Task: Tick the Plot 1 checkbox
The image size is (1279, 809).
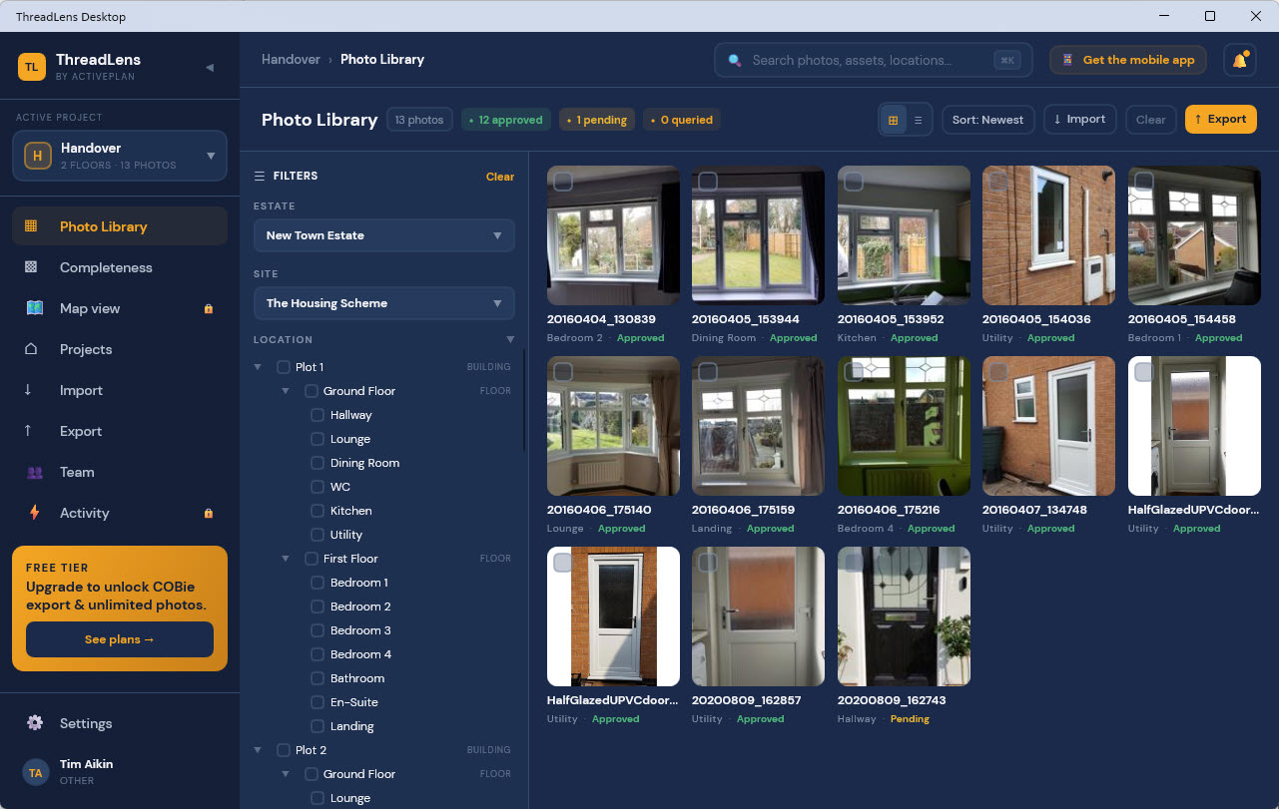Action: tap(284, 367)
